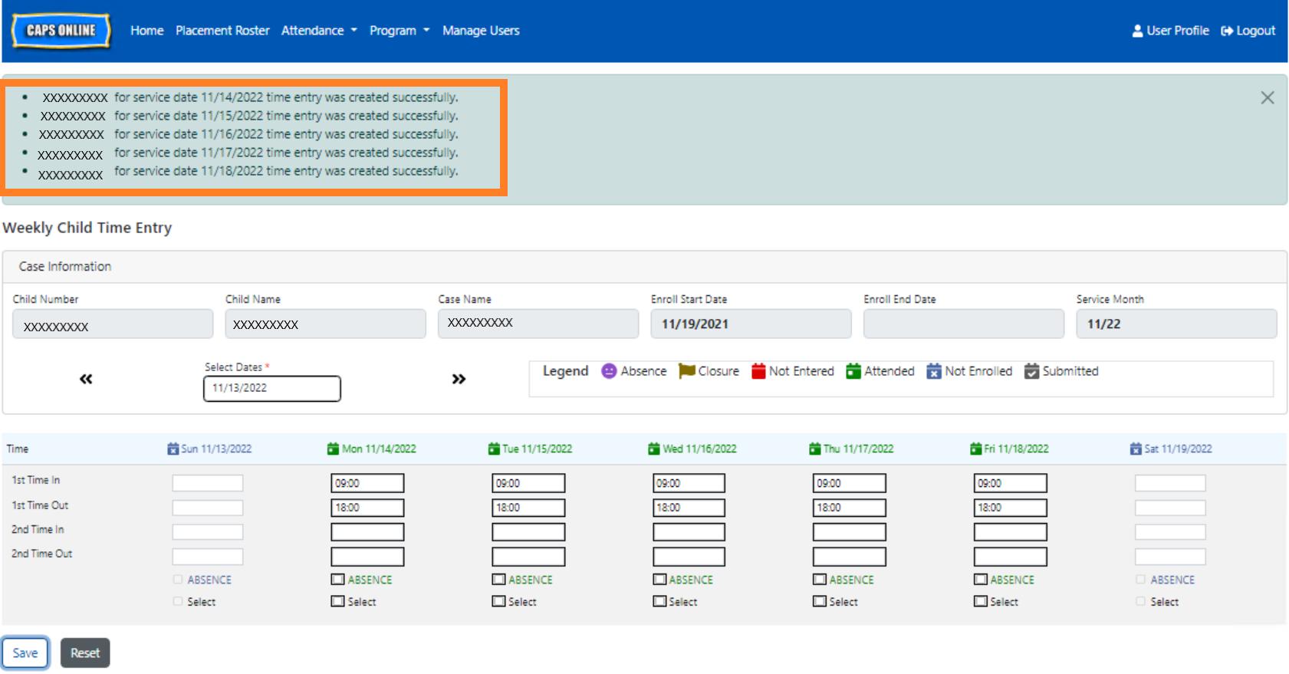Edit Tuesday's 1st Time In field
The image size is (1289, 674).
(528, 483)
